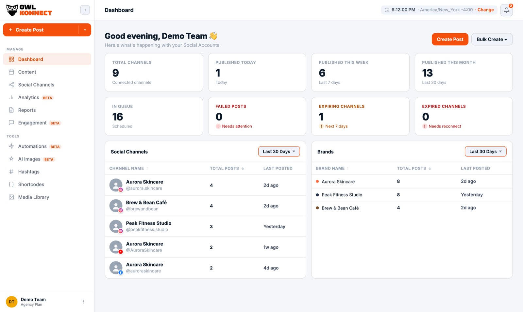The width and height of the screenshot is (523, 312).
Task: Open the Total Channels card
Action: pos(154,73)
